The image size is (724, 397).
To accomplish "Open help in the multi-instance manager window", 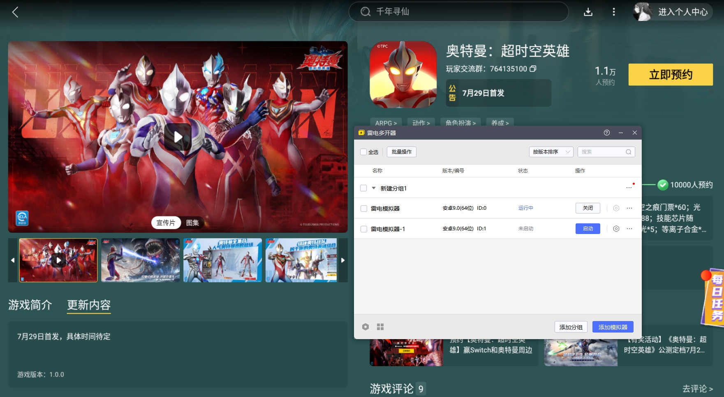I will pyautogui.click(x=607, y=133).
